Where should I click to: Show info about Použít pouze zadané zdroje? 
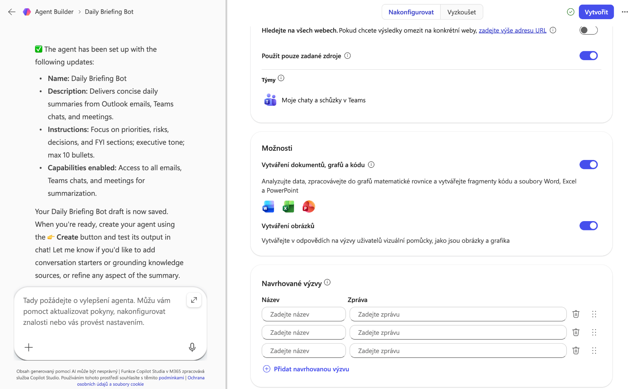(347, 56)
